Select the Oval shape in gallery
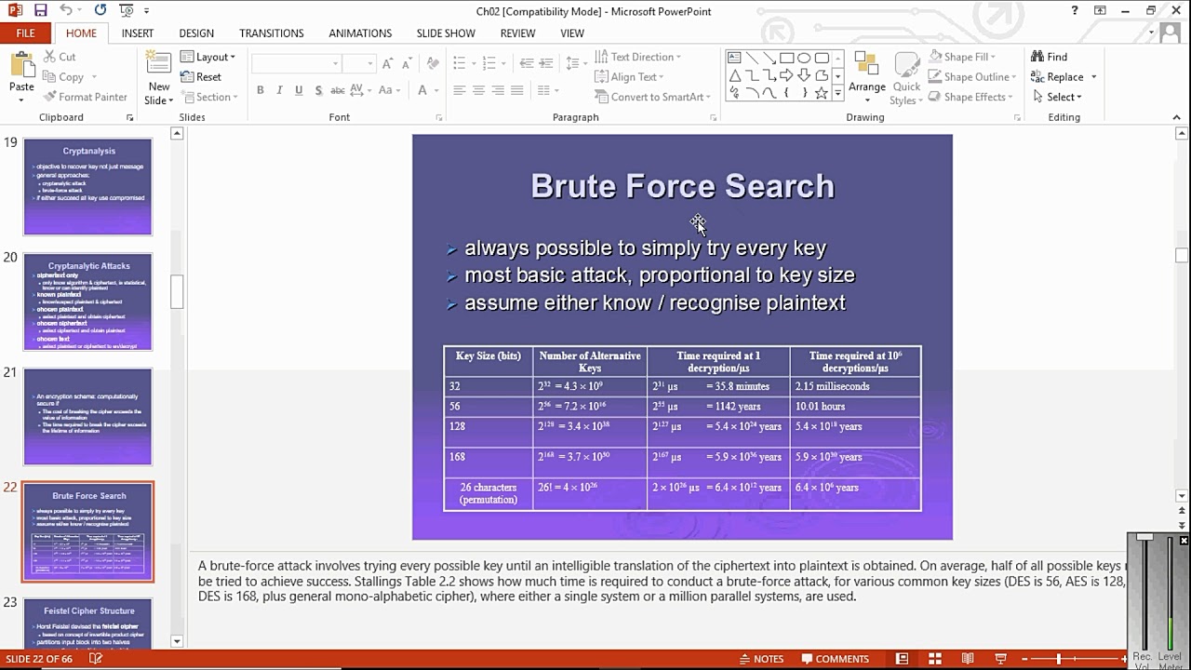1191x670 pixels. click(x=804, y=58)
